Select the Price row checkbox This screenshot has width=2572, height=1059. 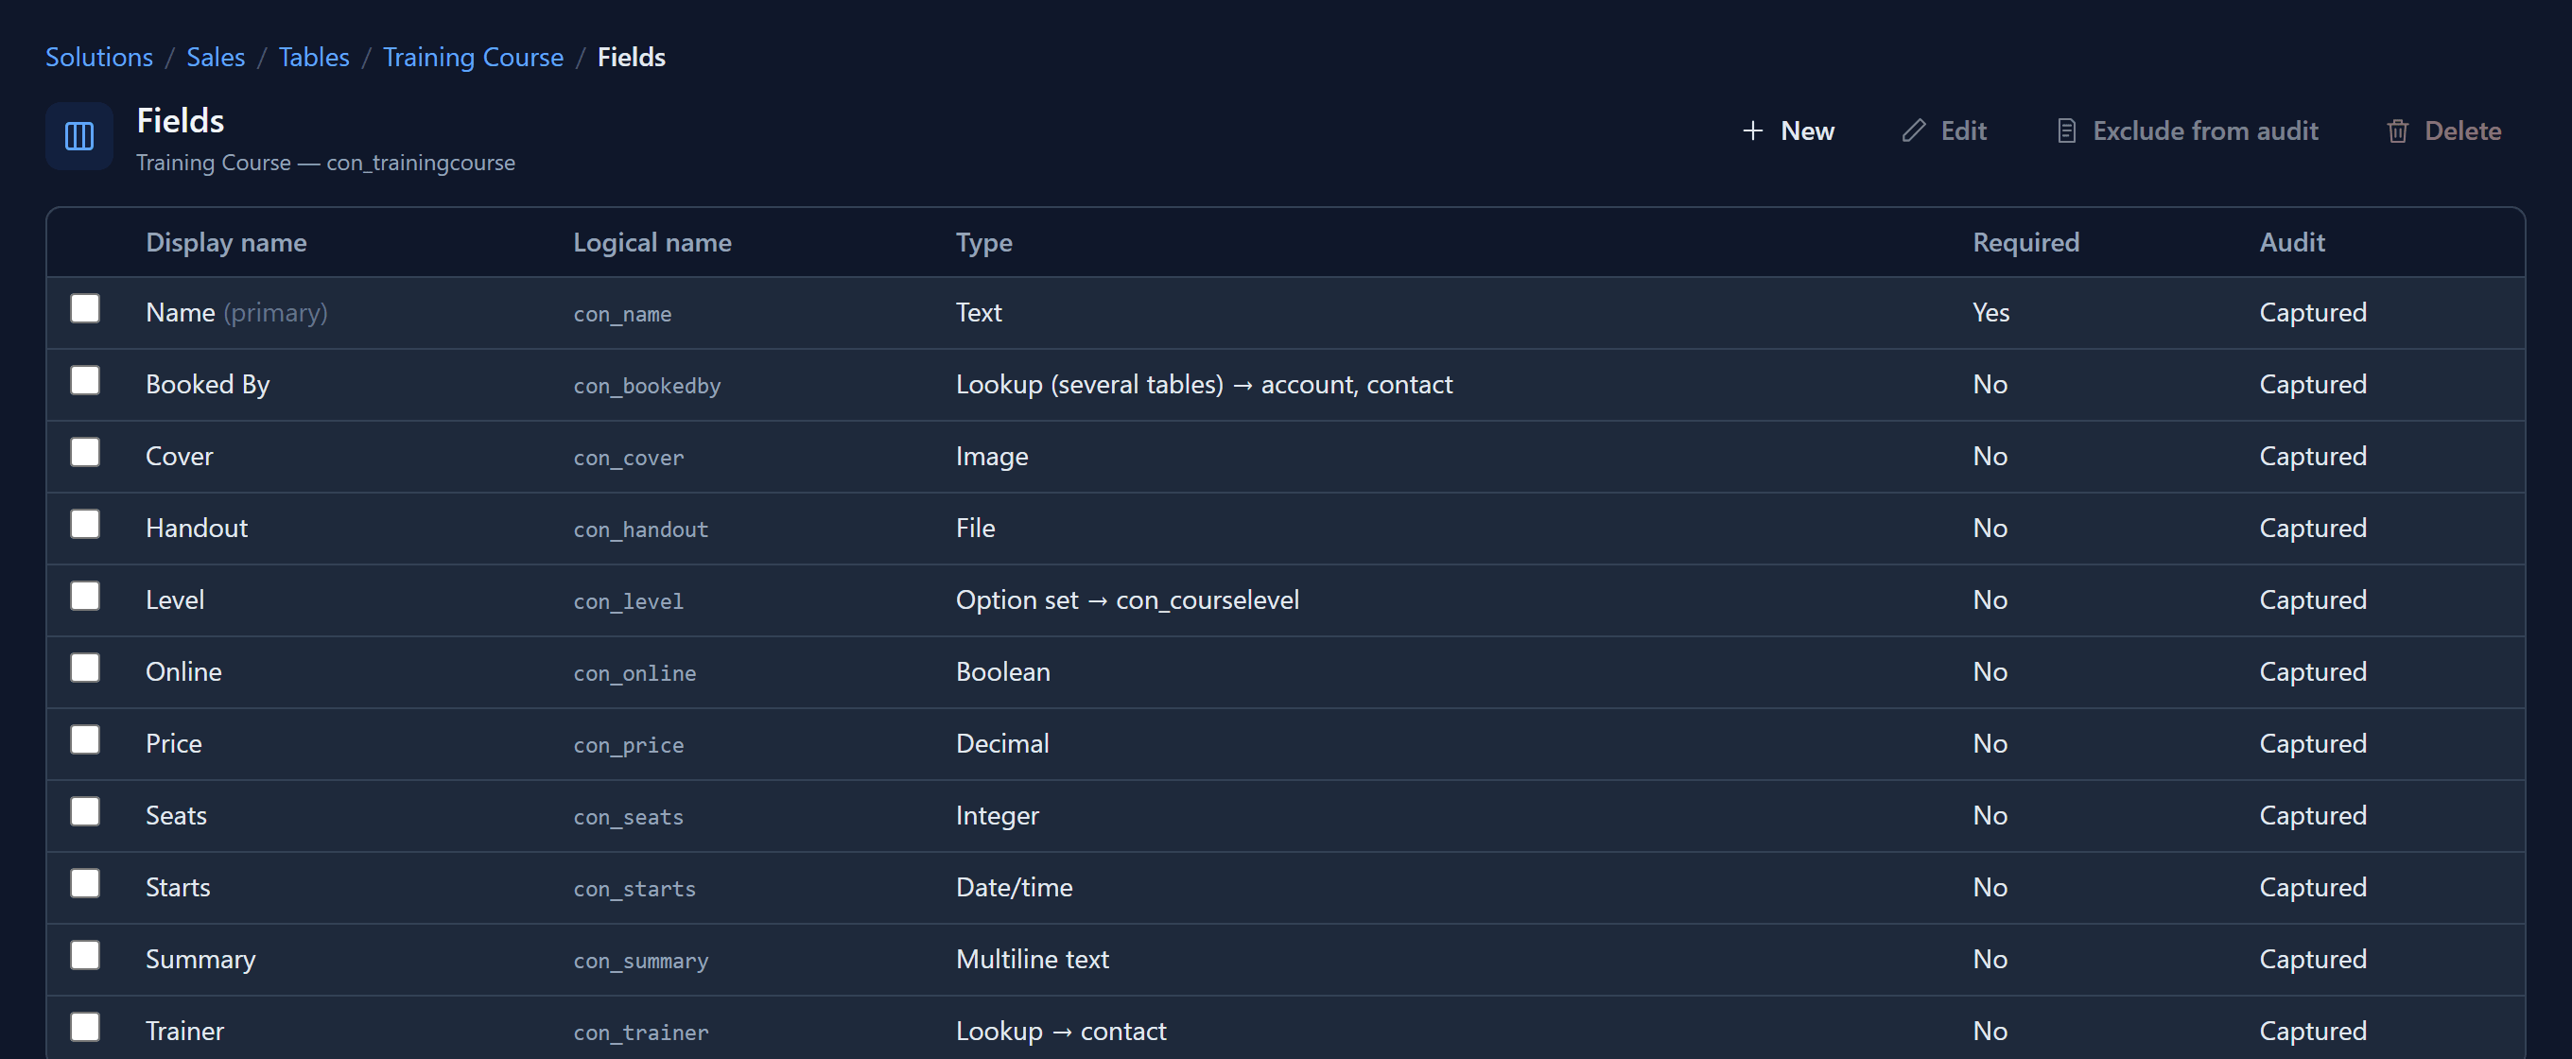(85, 739)
